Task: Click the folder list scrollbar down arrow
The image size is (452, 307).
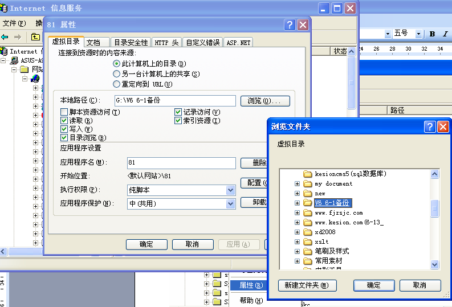Action: [435, 264]
